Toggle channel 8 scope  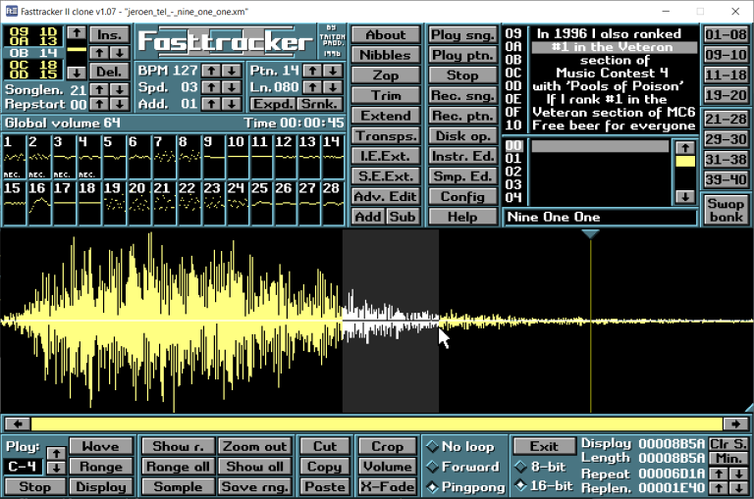coord(188,157)
